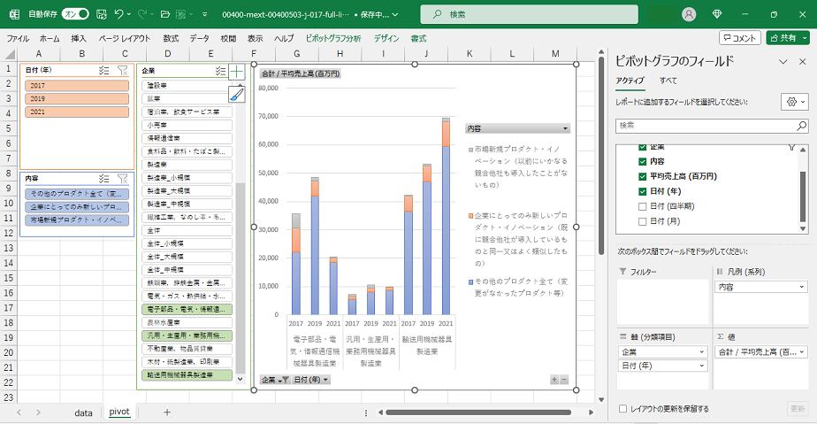The image size is (817, 424).
Task: Click the 共有 share button
Action: [x=787, y=38]
